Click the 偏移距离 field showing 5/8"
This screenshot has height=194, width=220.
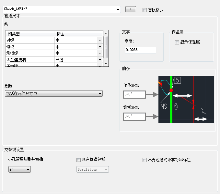click(x=134, y=94)
